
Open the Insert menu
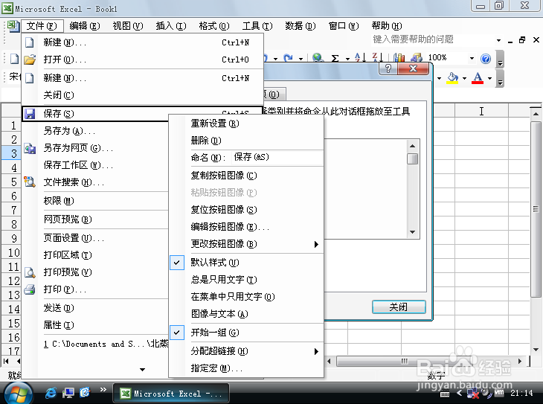pos(171,26)
